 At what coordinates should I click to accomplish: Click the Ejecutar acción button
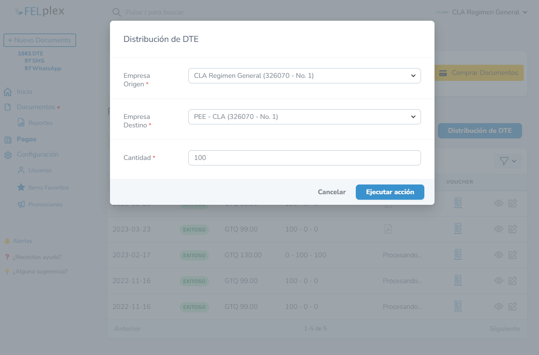(390, 192)
